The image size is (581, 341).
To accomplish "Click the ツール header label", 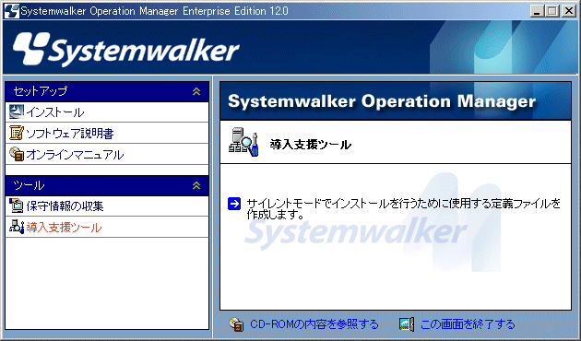I will [29, 185].
